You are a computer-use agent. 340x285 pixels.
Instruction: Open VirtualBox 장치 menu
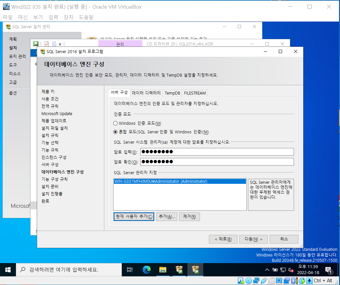click(68, 17)
